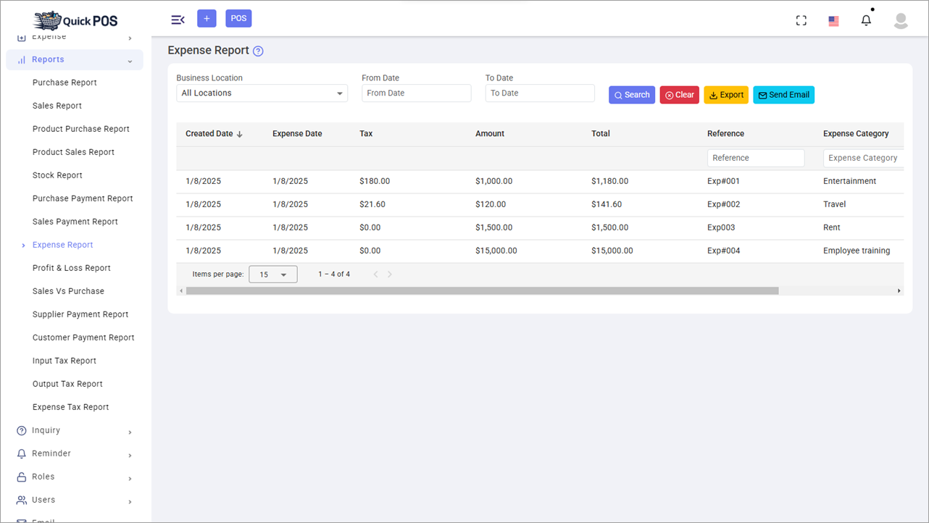Change language using the flag selector

pyautogui.click(x=833, y=21)
